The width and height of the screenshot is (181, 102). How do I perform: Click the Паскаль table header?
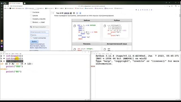coord(87,44)
